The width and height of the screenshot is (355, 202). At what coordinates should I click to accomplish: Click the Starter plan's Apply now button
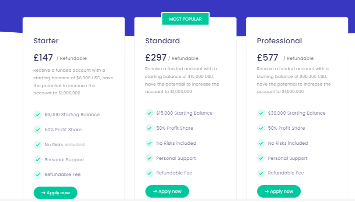pyautogui.click(x=55, y=193)
